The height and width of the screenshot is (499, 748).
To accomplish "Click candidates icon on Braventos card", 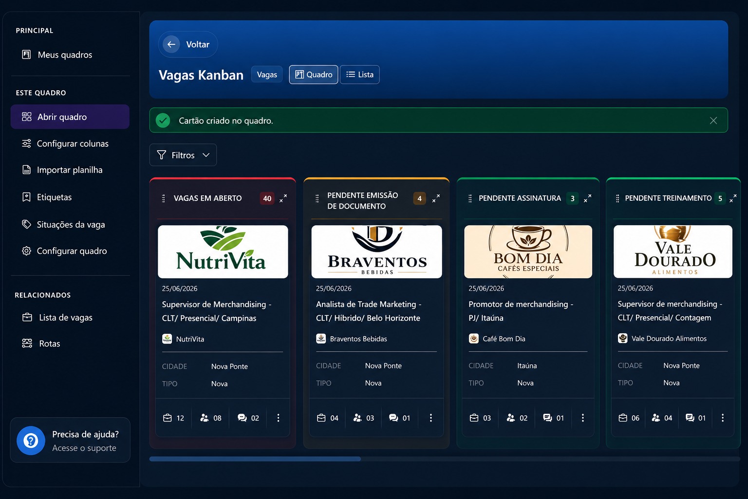I will [357, 418].
